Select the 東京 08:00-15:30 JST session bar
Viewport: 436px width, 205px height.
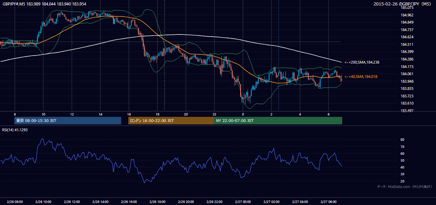pos(68,121)
